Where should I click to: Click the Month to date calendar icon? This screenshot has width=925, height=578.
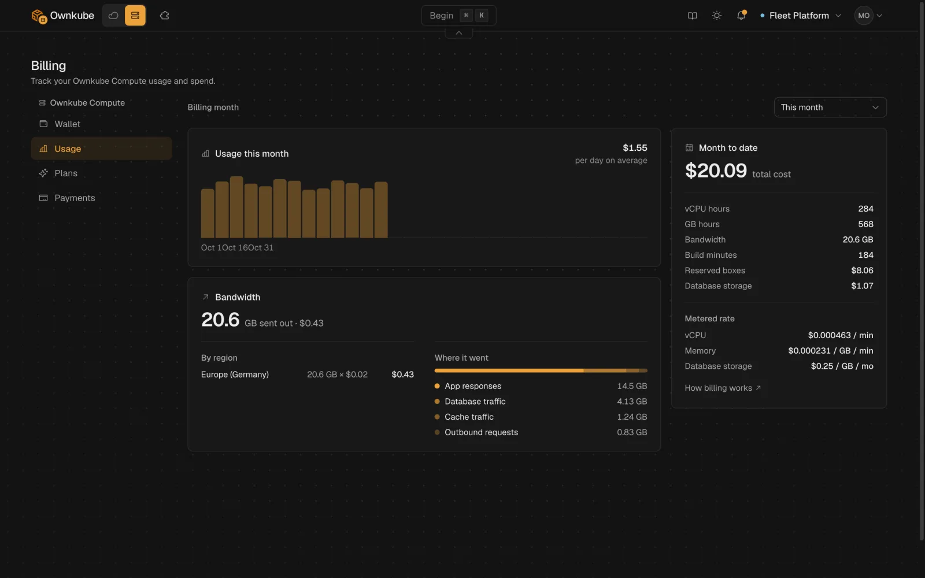(x=689, y=148)
